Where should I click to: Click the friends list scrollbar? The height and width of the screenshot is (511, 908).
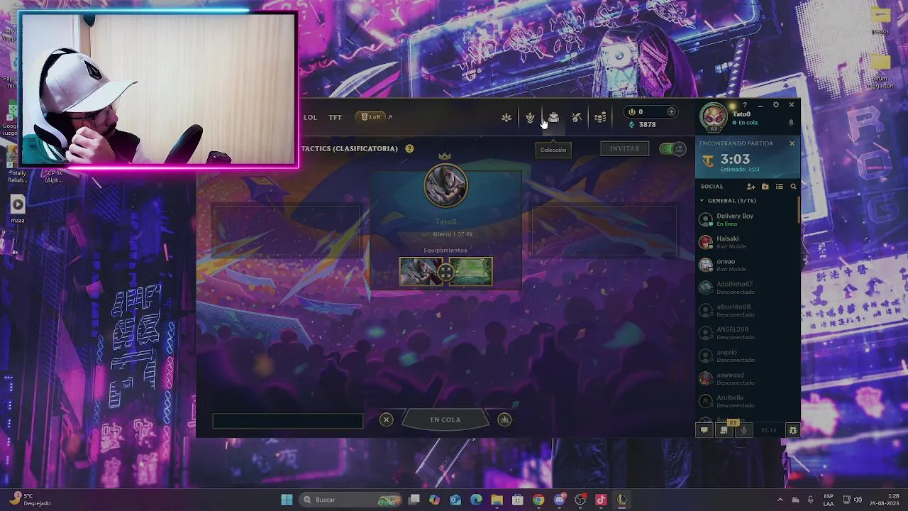click(799, 209)
